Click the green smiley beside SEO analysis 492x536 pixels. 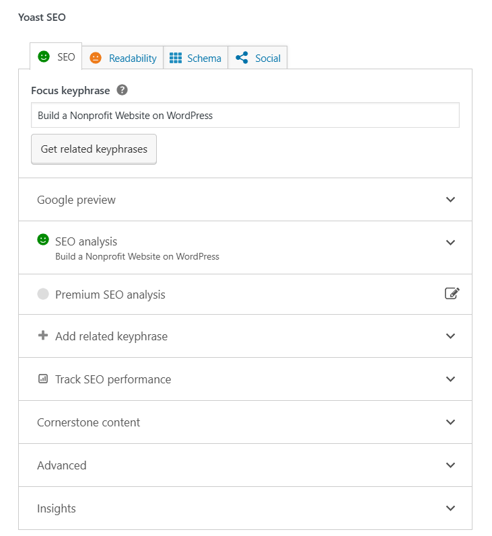pos(43,239)
